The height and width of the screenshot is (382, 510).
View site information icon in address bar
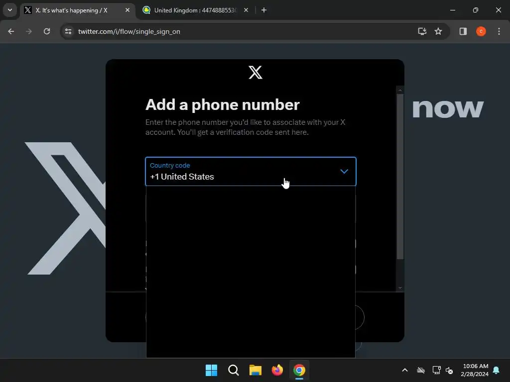(x=68, y=31)
